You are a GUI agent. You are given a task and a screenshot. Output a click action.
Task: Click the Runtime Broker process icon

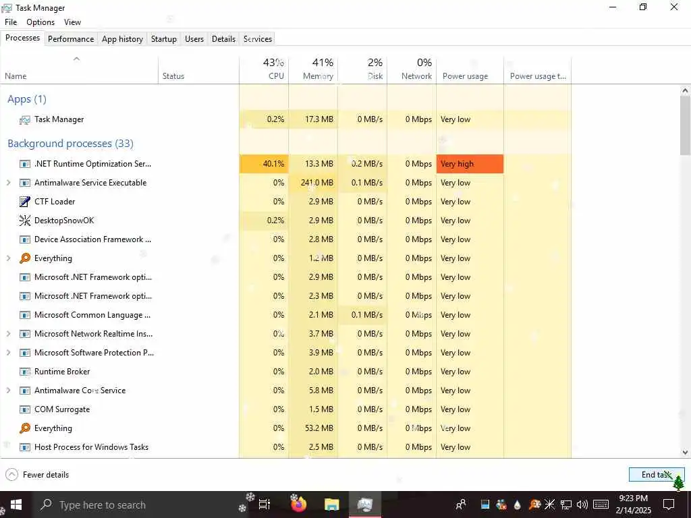tap(25, 372)
